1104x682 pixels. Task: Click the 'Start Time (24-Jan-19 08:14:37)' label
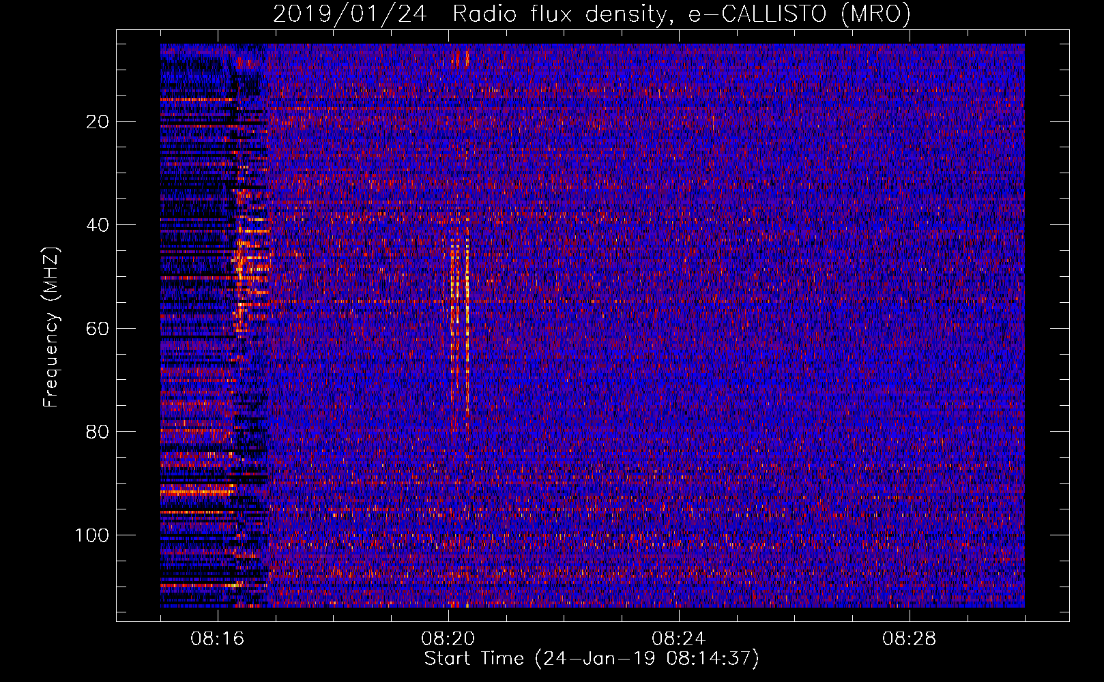[592, 659]
